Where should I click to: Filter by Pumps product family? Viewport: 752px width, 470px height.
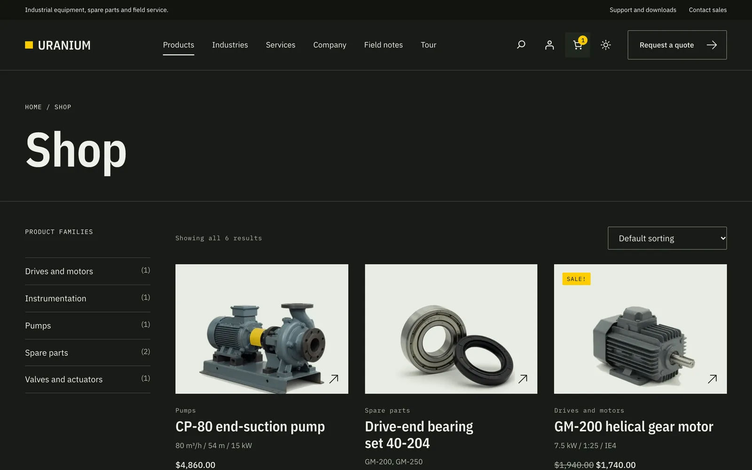[87, 326]
